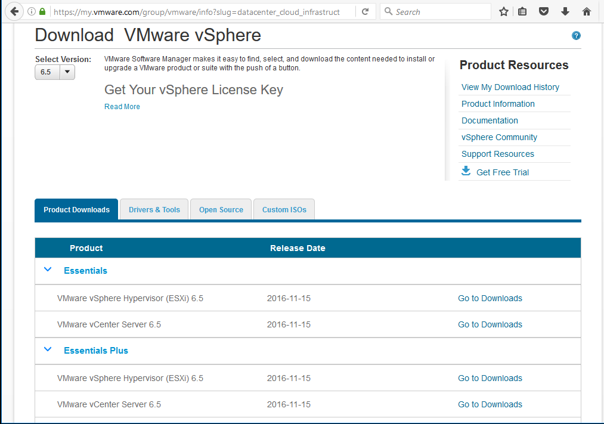Image resolution: width=604 pixels, height=424 pixels.
Task: Switch to the Open Source tab
Action: pyautogui.click(x=221, y=209)
